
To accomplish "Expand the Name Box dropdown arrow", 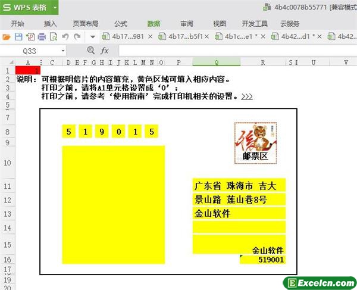I will coord(63,51).
